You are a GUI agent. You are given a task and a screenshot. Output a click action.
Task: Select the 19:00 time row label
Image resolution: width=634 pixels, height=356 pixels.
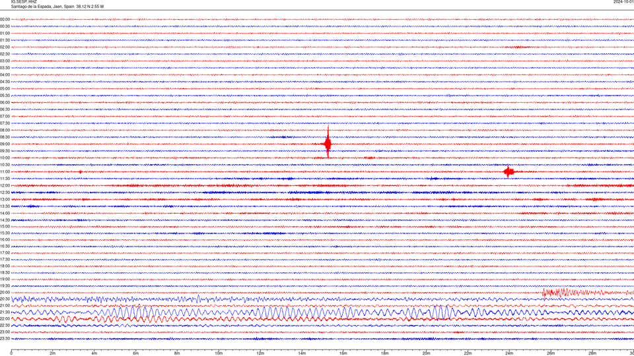pyautogui.click(x=5, y=280)
